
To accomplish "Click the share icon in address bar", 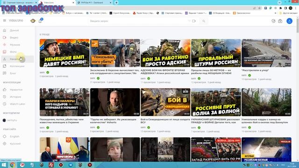I will 254,8.
